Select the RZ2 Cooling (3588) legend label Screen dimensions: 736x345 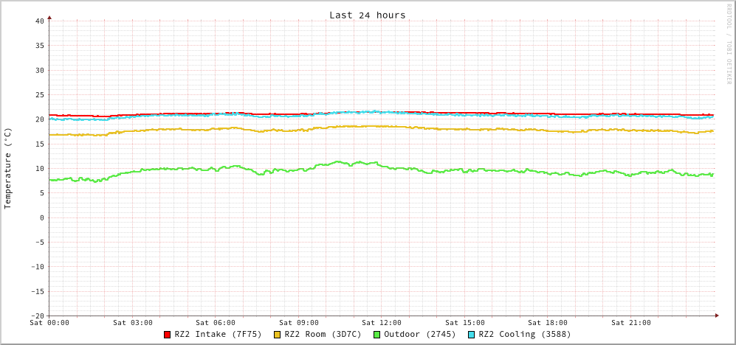point(524,334)
